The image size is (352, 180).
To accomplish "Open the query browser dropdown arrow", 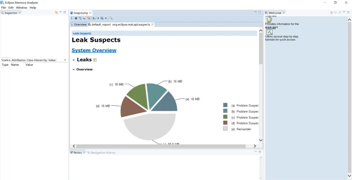I will point(106,18).
